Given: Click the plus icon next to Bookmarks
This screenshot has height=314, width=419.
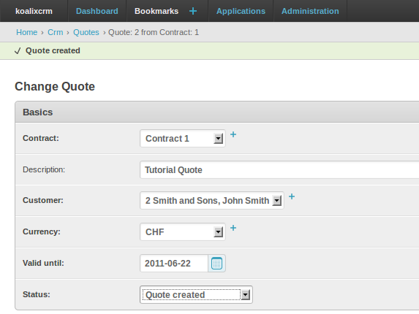Looking at the screenshot, I should tap(193, 11).
